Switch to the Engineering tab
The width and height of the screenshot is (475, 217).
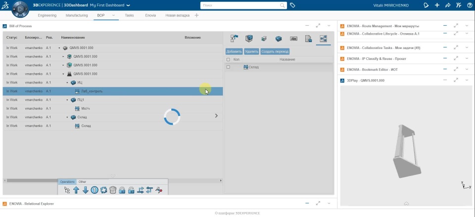click(x=47, y=15)
